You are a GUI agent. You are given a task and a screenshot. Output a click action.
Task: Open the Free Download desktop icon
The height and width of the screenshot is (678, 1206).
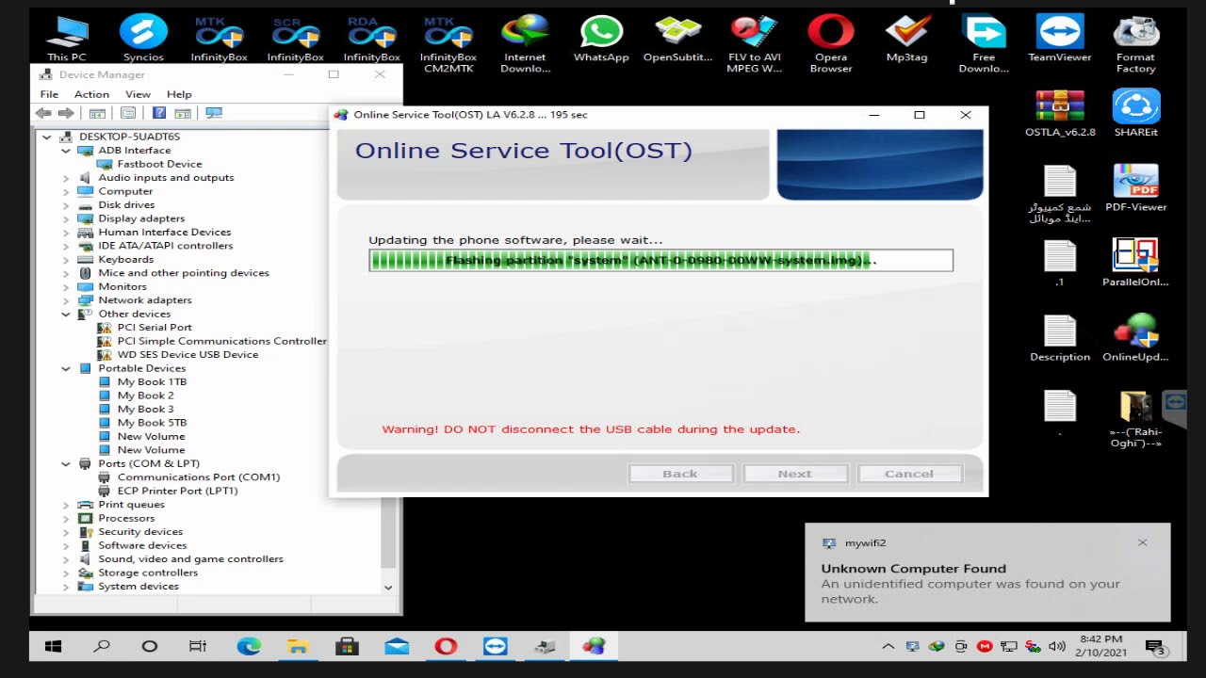click(984, 44)
